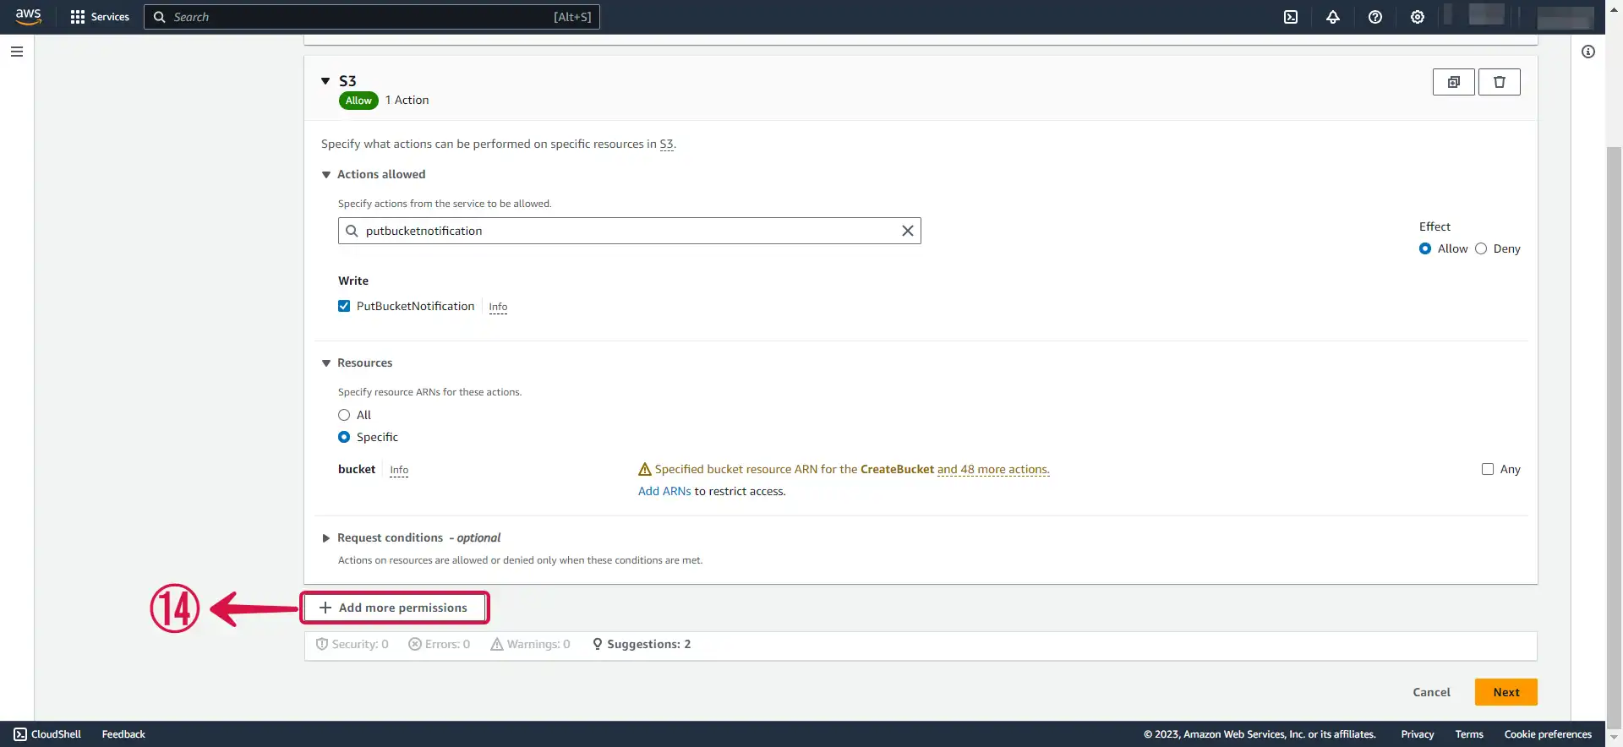Click the Next button
The height and width of the screenshot is (747, 1623).
[1506, 692]
